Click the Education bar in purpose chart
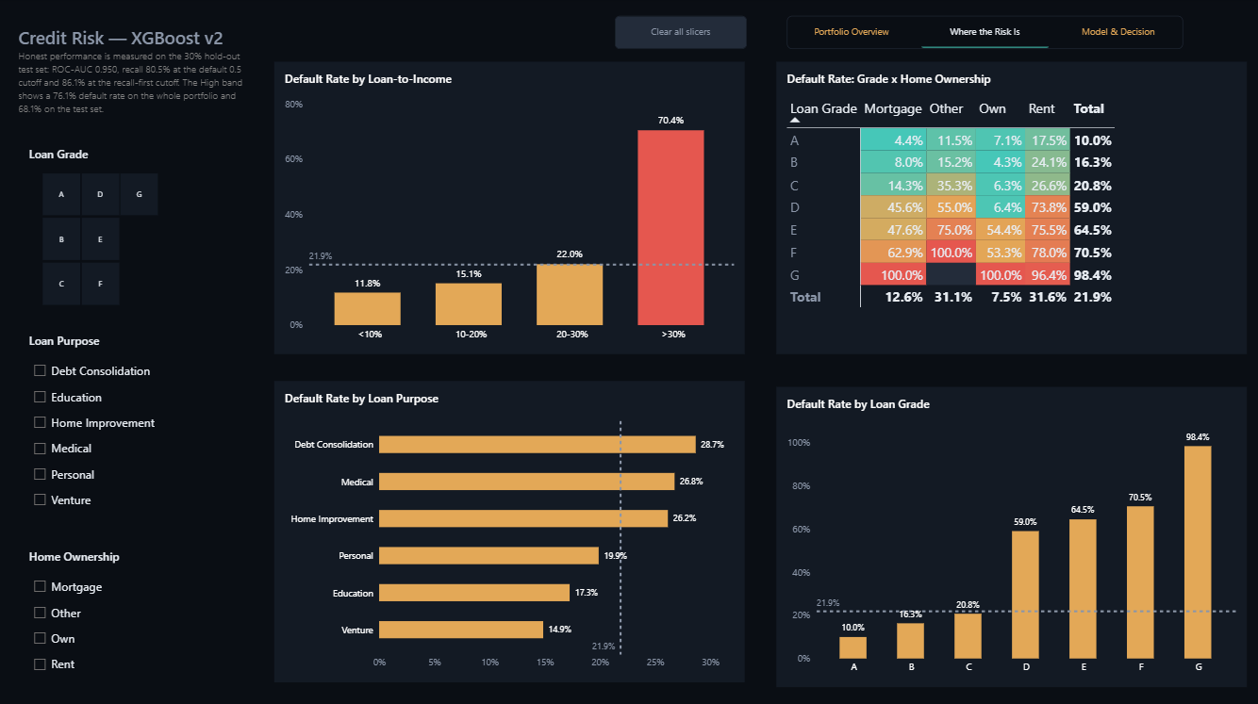Screen dimensions: 1258x704 click(x=474, y=593)
